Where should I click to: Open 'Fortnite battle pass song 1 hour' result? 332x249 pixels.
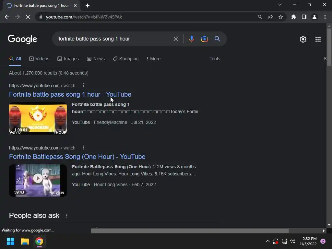[70, 94]
